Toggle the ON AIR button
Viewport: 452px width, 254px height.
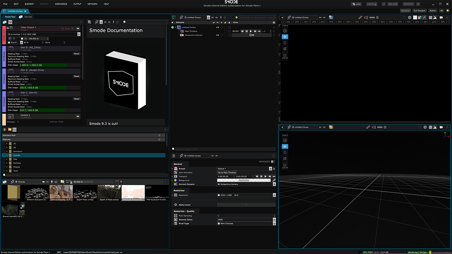click(392, 4)
